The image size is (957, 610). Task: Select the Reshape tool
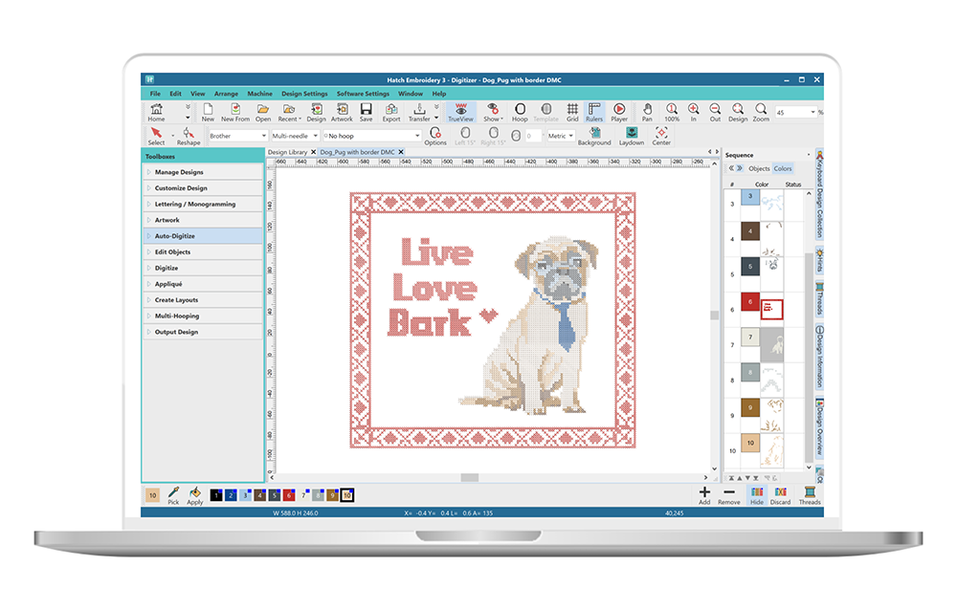[x=188, y=136]
